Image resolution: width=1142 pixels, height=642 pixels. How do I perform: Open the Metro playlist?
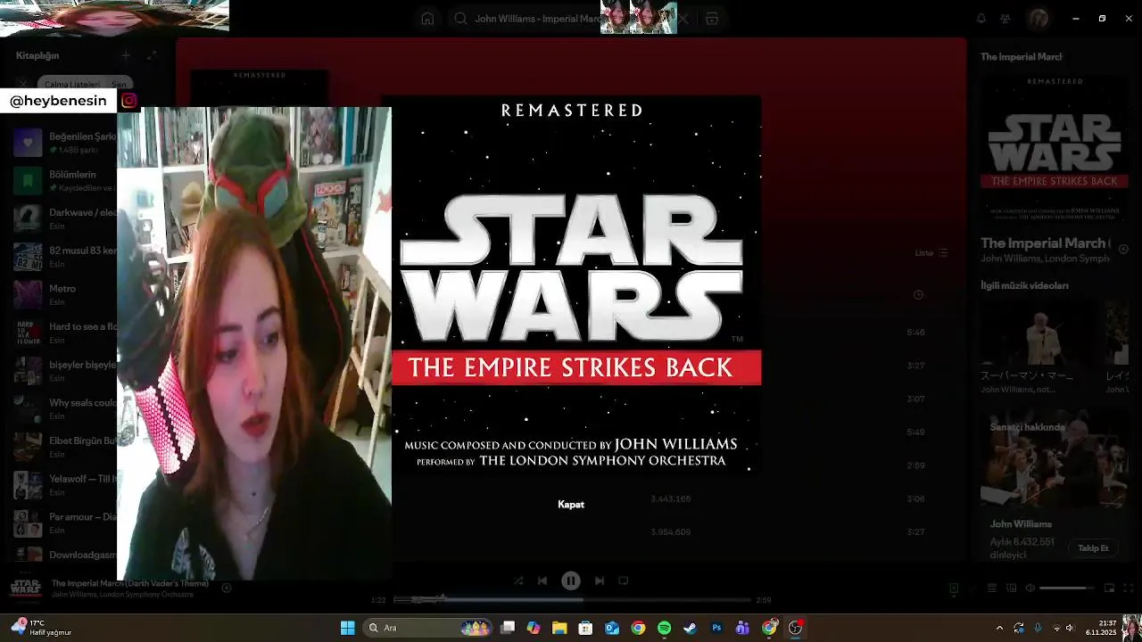[x=64, y=294]
